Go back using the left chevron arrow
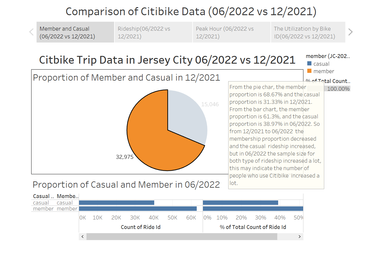Screen dimensions: 389x262 pyautogui.click(x=31, y=32)
